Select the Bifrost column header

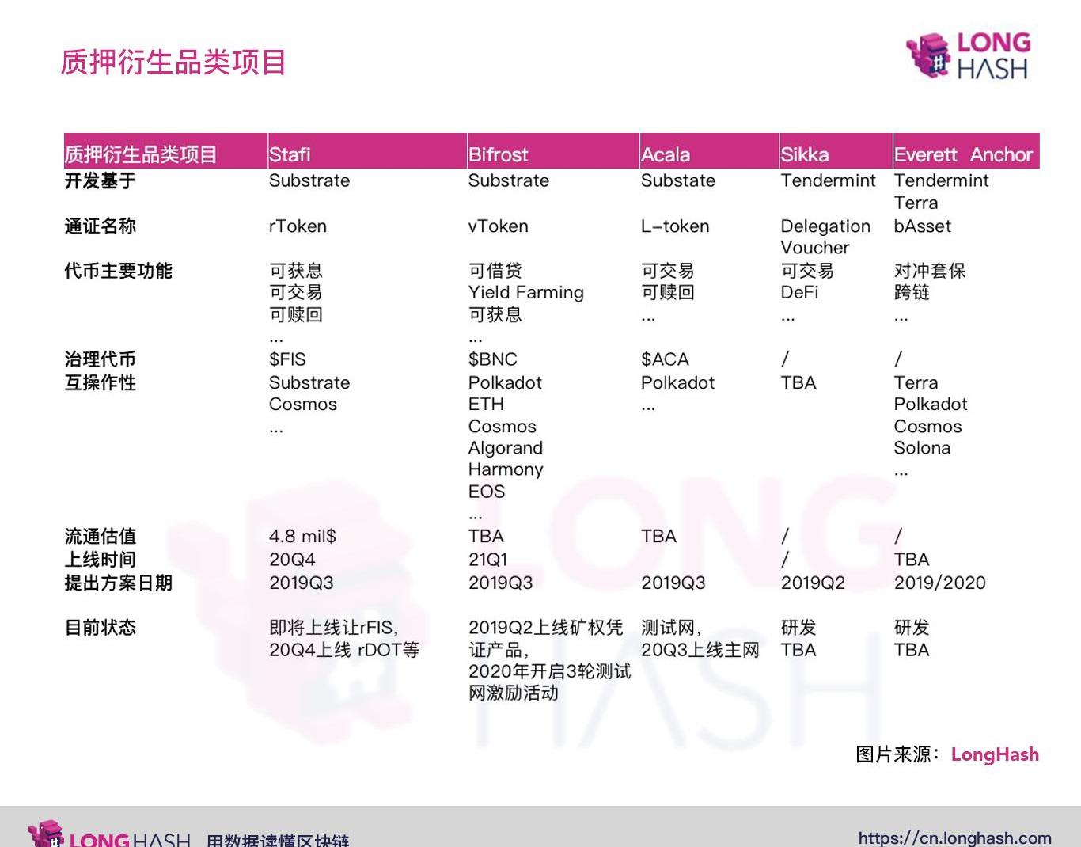[498, 154]
